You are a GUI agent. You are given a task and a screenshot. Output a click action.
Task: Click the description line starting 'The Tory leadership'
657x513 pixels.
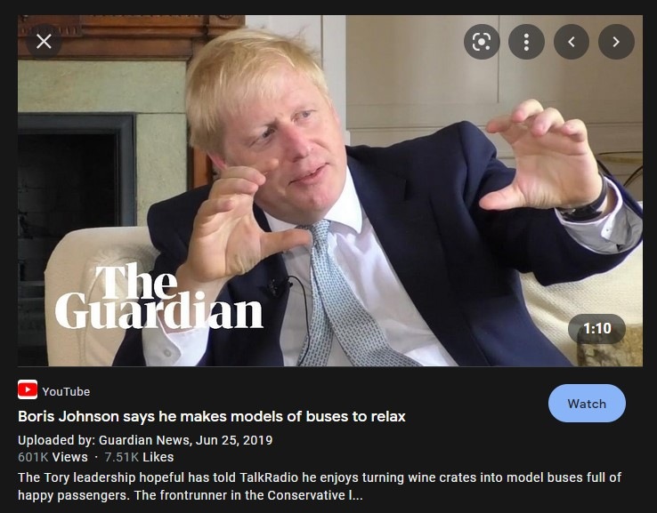(320, 477)
